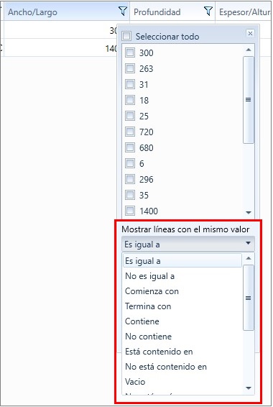
Task: Tick the checkbox for value 720
Action: (x=130, y=132)
